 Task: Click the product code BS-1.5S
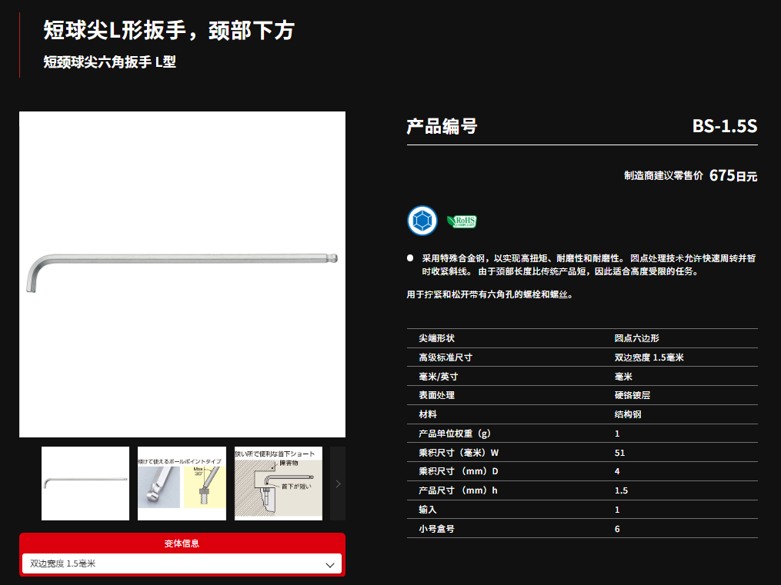[x=724, y=127]
